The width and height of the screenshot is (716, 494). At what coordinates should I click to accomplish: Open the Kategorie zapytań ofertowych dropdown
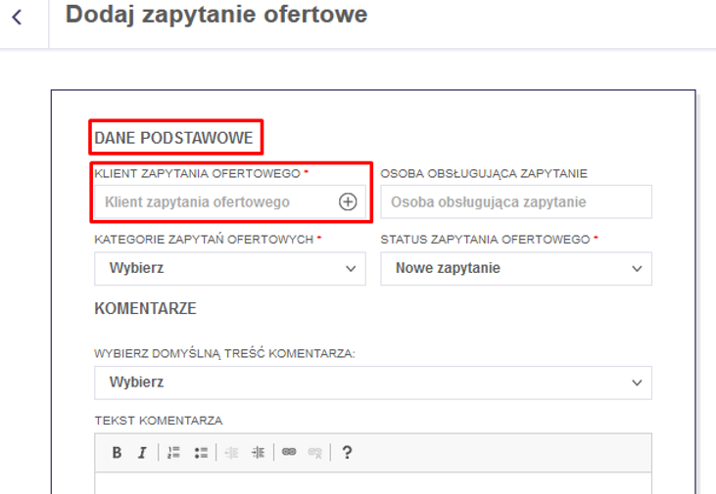pos(229,269)
